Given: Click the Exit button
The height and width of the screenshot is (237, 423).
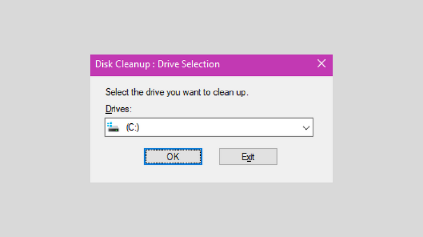Looking at the screenshot, I should point(248,156).
